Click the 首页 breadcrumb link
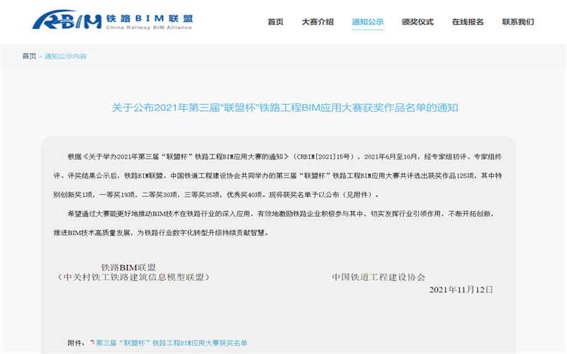The image size is (567, 354). [29, 56]
